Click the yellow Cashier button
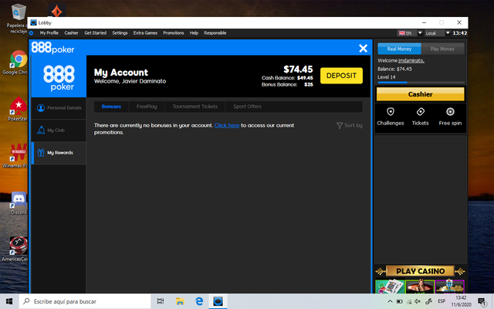 click(420, 94)
